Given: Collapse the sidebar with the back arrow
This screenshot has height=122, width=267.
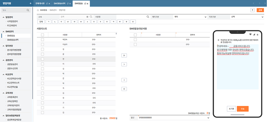Looking at the screenshot, I should (30, 4).
